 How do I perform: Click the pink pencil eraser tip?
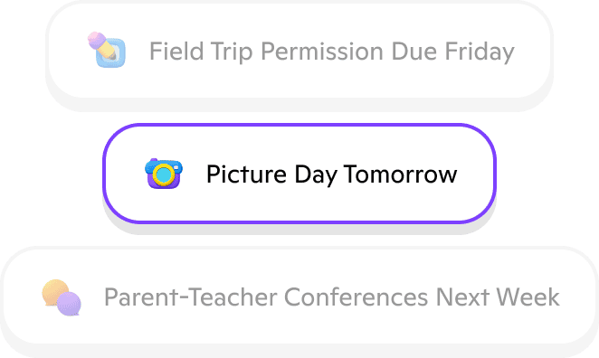(96, 39)
